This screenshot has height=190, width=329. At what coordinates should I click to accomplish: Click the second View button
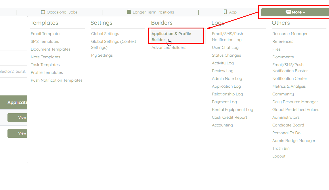[18, 133]
